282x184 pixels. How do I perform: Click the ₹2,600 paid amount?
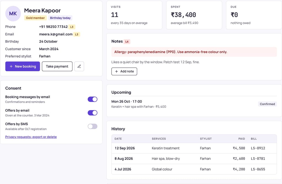(x=239, y=159)
